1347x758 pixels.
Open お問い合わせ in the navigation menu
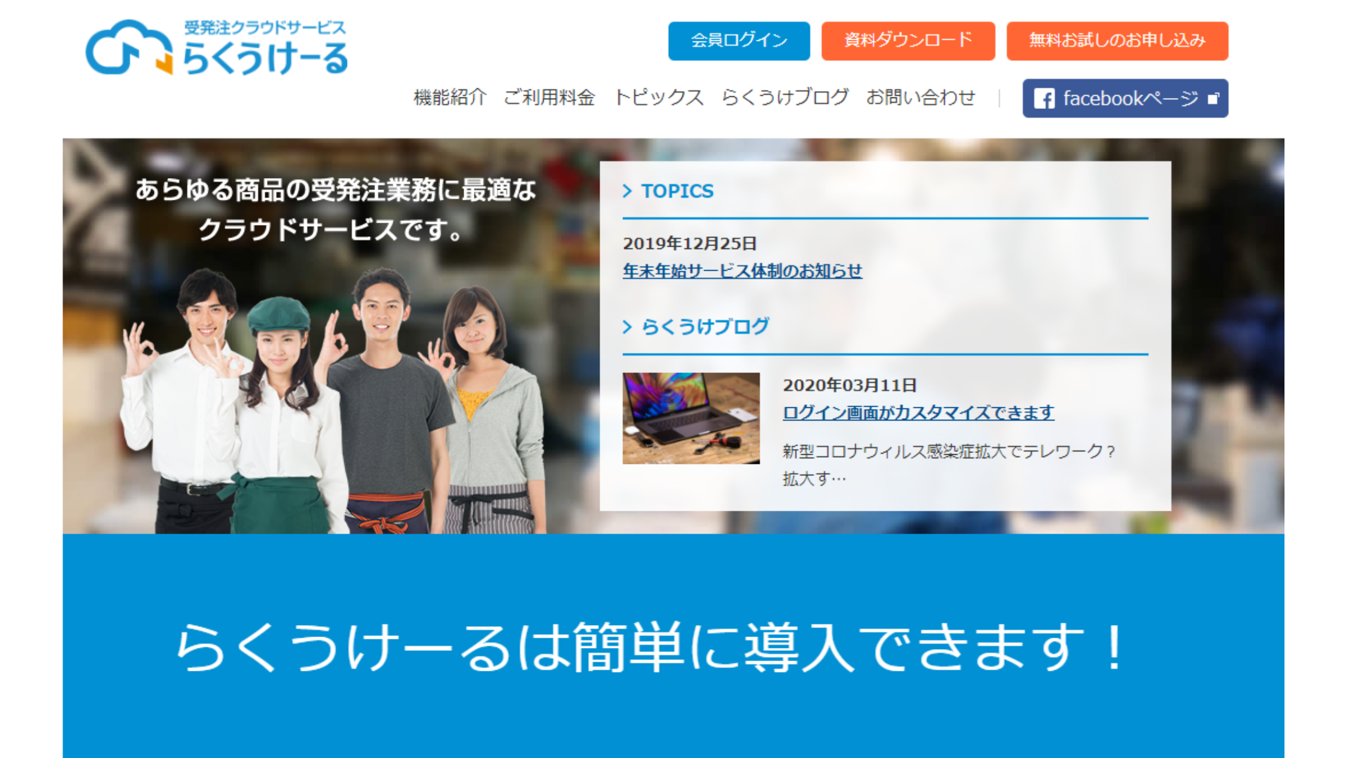click(921, 97)
